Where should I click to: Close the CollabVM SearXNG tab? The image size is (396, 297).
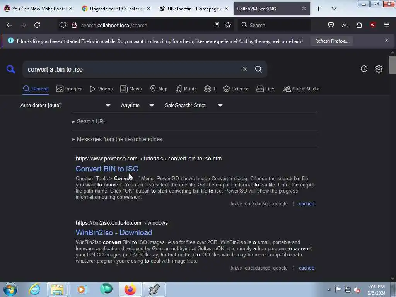(304, 9)
